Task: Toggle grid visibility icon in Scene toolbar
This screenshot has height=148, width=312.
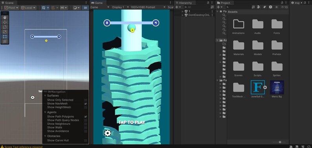Action: [44, 8]
